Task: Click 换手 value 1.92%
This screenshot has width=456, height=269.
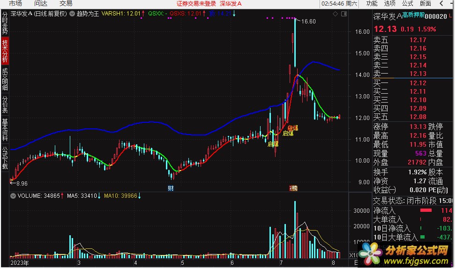Action: (x=417, y=172)
